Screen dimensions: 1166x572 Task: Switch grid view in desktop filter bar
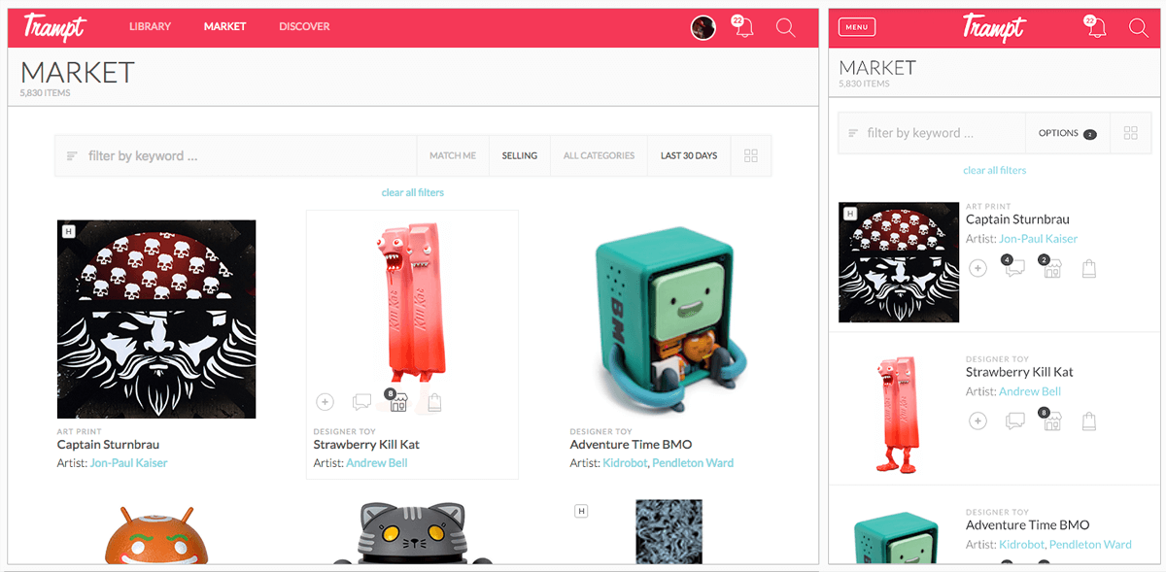pos(751,155)
